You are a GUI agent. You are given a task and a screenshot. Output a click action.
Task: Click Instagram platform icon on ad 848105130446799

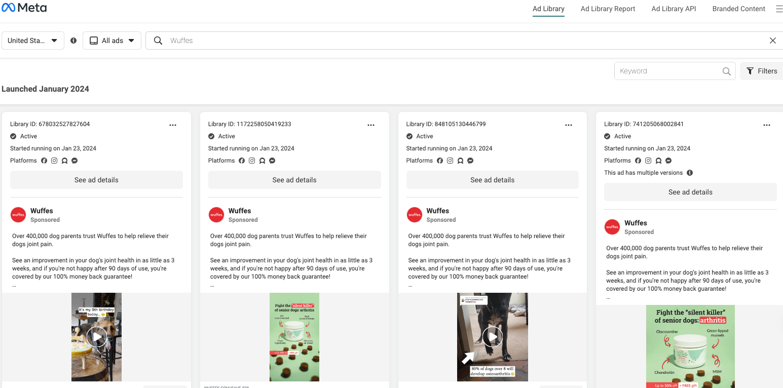[450, 161]
